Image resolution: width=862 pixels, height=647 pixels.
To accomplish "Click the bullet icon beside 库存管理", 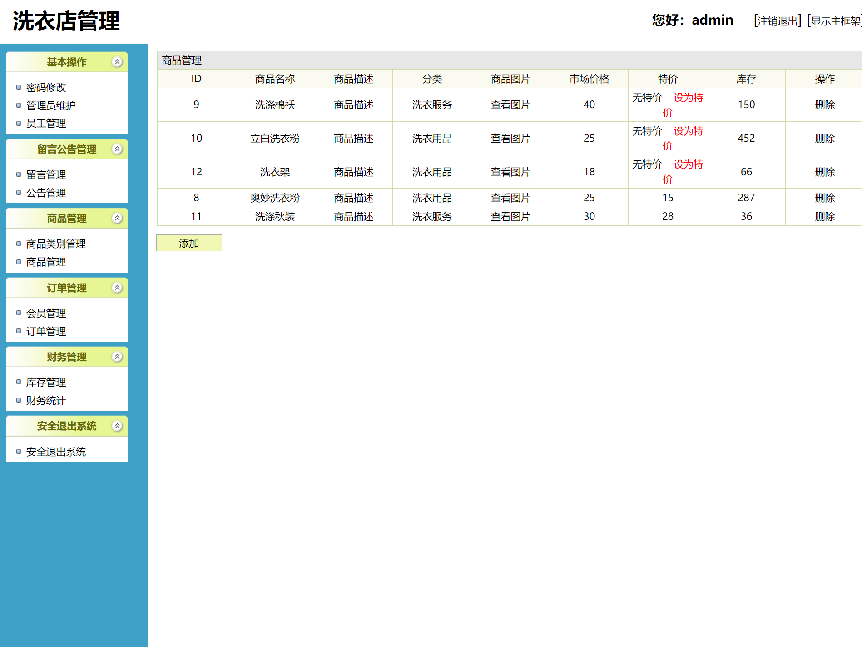I will [19, 382].
